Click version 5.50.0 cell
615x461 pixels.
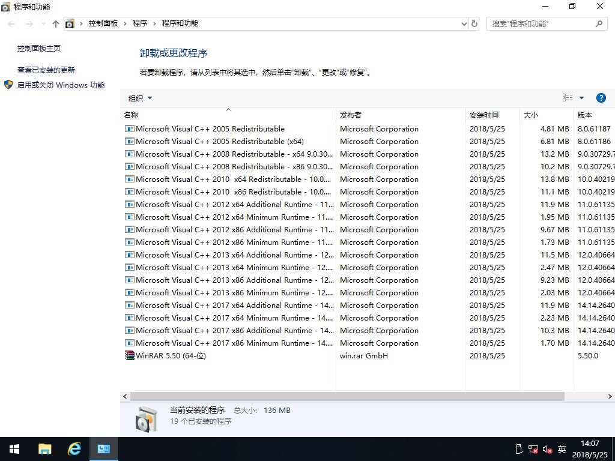587,355
